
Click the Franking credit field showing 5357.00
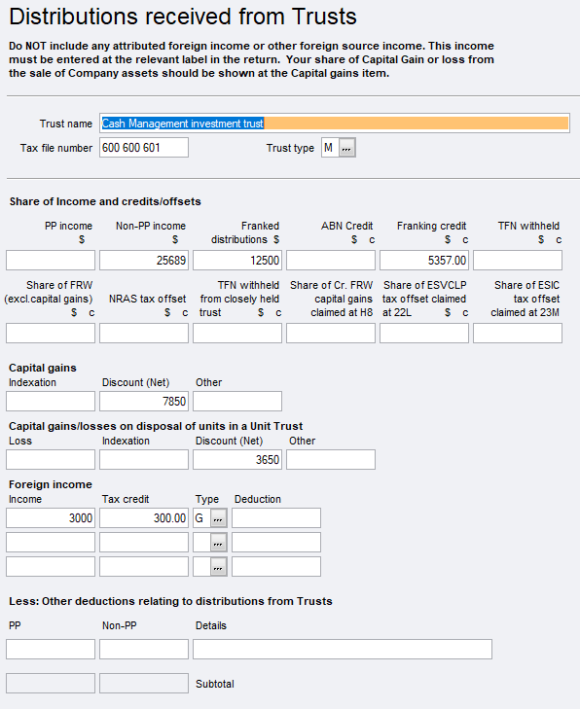click(424, 260)
